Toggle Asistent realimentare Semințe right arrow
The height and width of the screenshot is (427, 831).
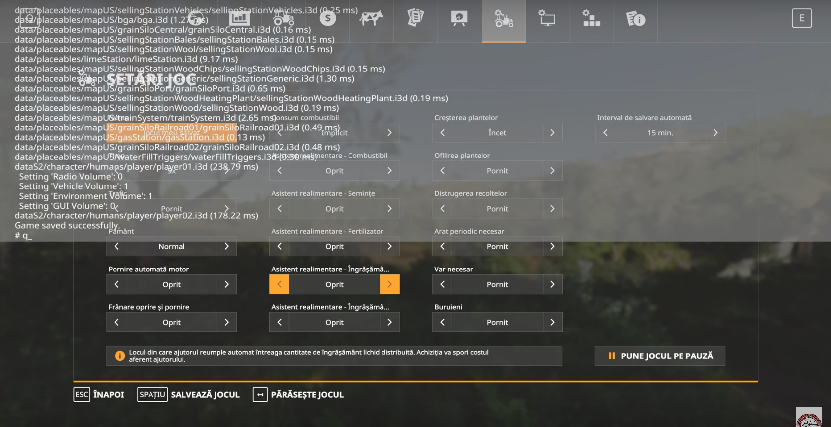coord(389,208)
